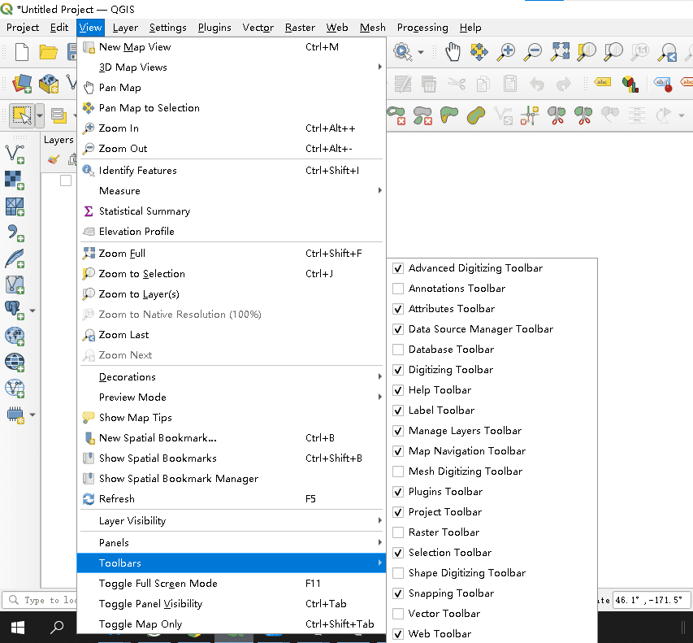
Task: Select Show Map Tips entry
Action: point(232,418)
